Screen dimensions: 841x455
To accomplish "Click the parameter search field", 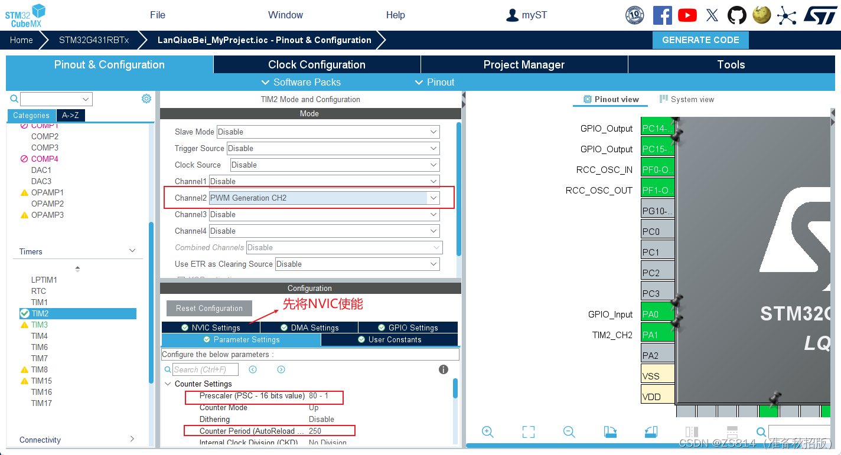I will pyautogui.click(x=206, y=369).
